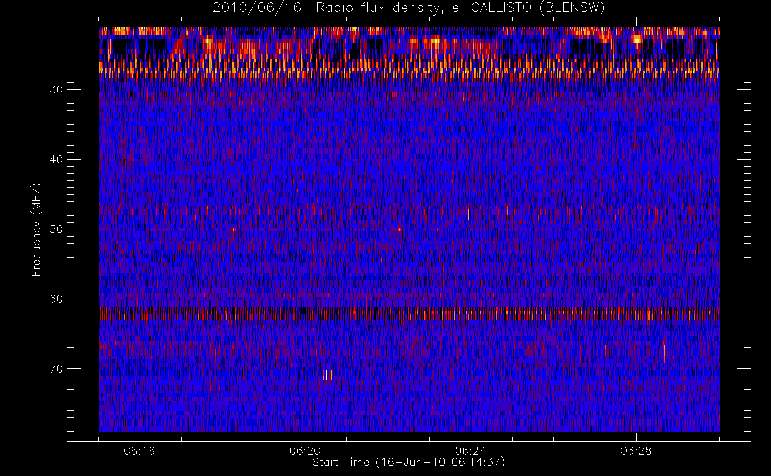The image size is (771, 476).
Task: Select the Frequency (MHZ) axis label
Action: coord(37,229)
